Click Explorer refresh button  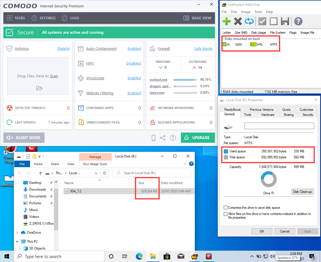105,173
